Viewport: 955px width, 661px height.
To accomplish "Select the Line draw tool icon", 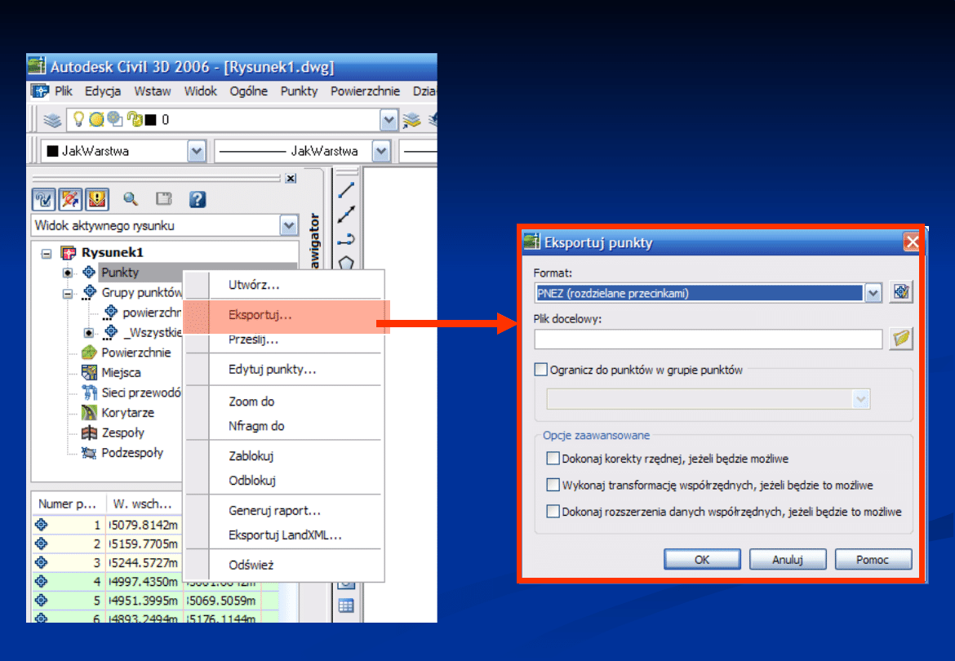I will click(346, 190).
